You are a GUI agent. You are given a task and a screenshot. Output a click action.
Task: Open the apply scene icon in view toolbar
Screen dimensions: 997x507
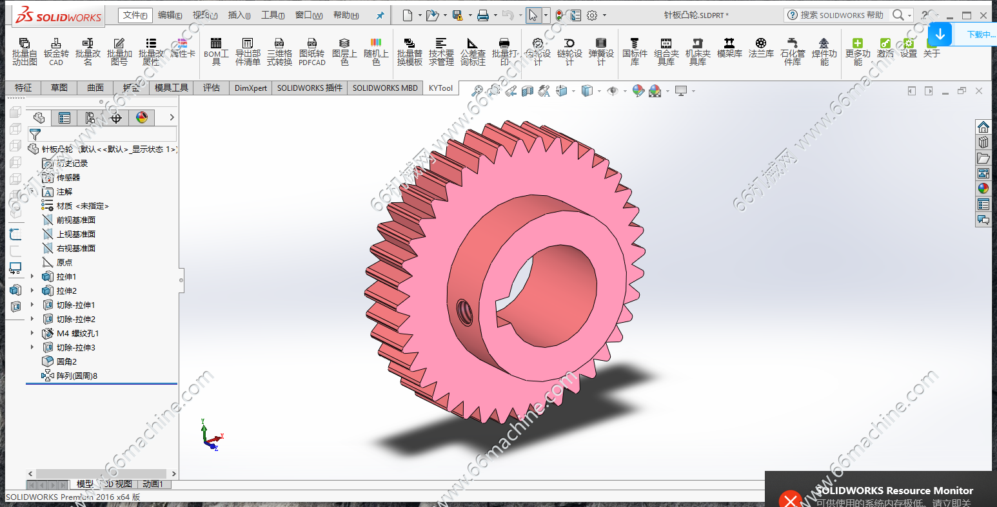[x=655, y=91]
